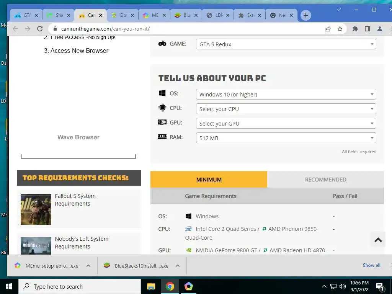392x294 pixels.
Task: Click the network tray icon
Action: (x=333, y=286)
